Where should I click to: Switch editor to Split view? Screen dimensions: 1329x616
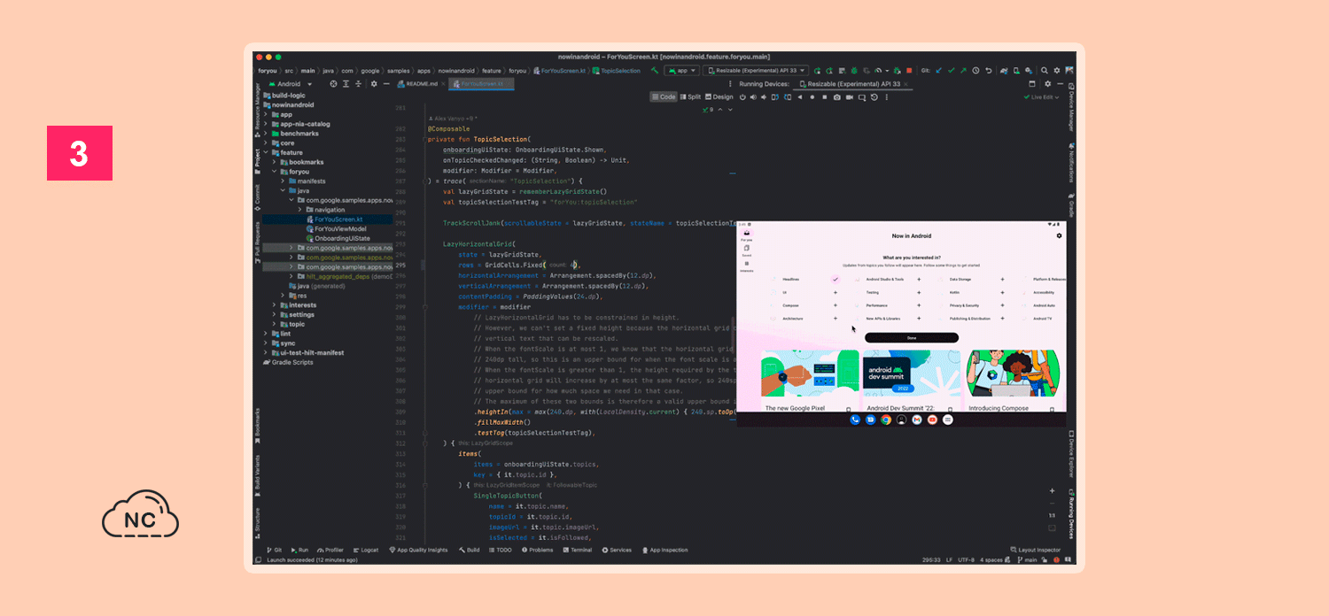click(x=690, y=97)
